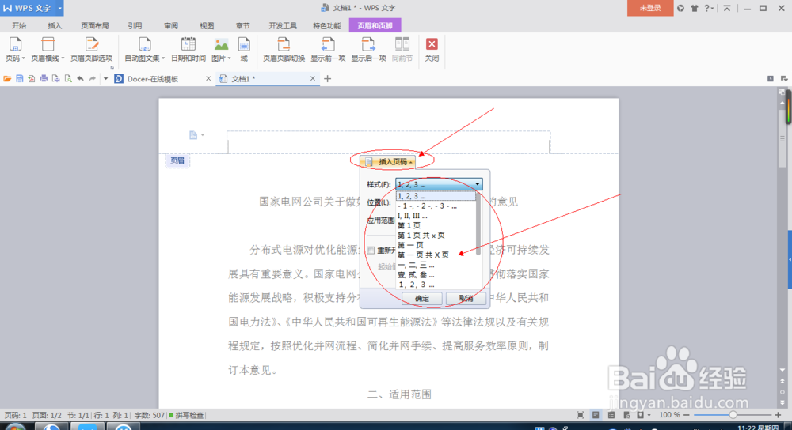
Task: Expand the 页眉横线 dropdown arrow
Action: point(63,58)
